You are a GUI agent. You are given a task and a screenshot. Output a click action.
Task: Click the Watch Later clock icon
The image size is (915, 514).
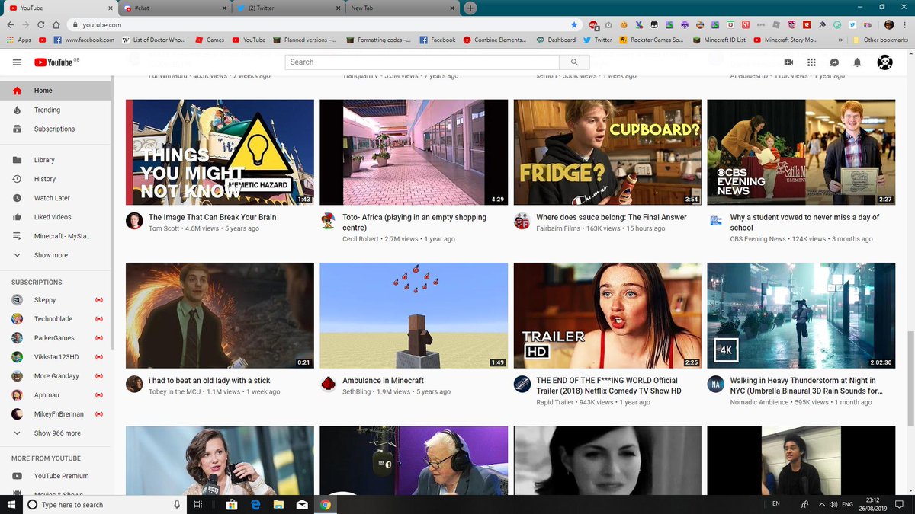point(17,198)
